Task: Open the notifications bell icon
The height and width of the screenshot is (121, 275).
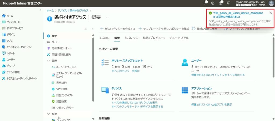Action: tap(205, 3)
